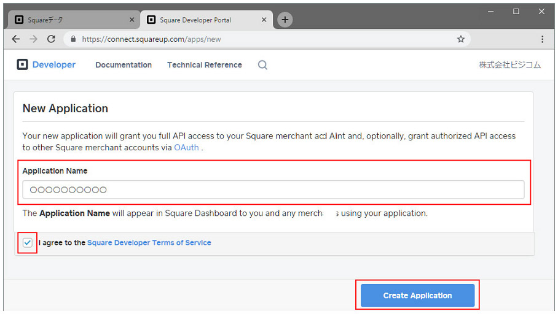The image size is (558, 314).
Task: Open the Developer home link
Action: click(x=53, y=64)
